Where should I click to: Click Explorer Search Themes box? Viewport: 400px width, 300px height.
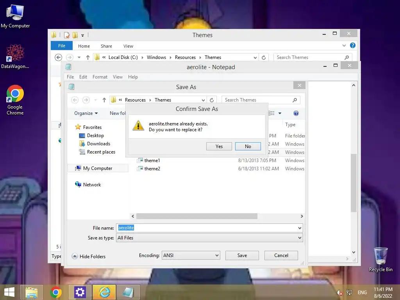click(x=313, y=57)
